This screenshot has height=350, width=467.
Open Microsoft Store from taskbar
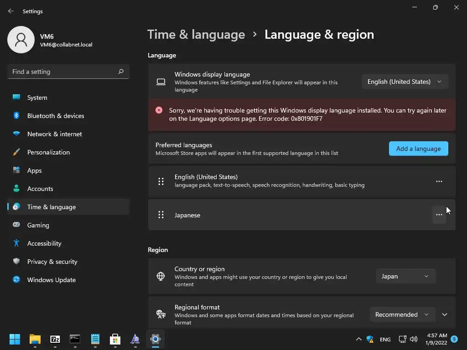pos(115,339)
